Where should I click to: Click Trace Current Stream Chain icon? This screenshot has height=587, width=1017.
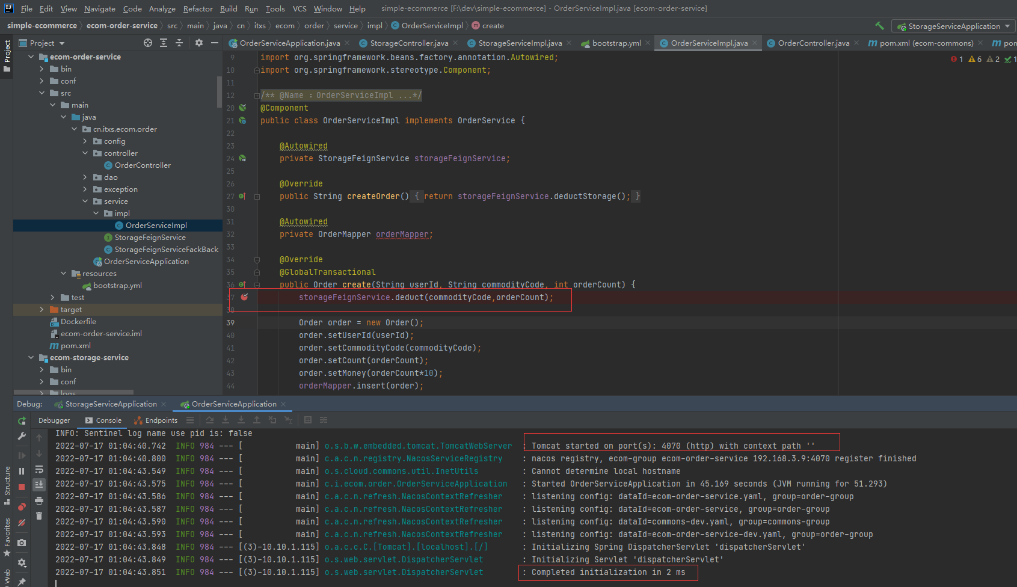click(x=324, y=420)
